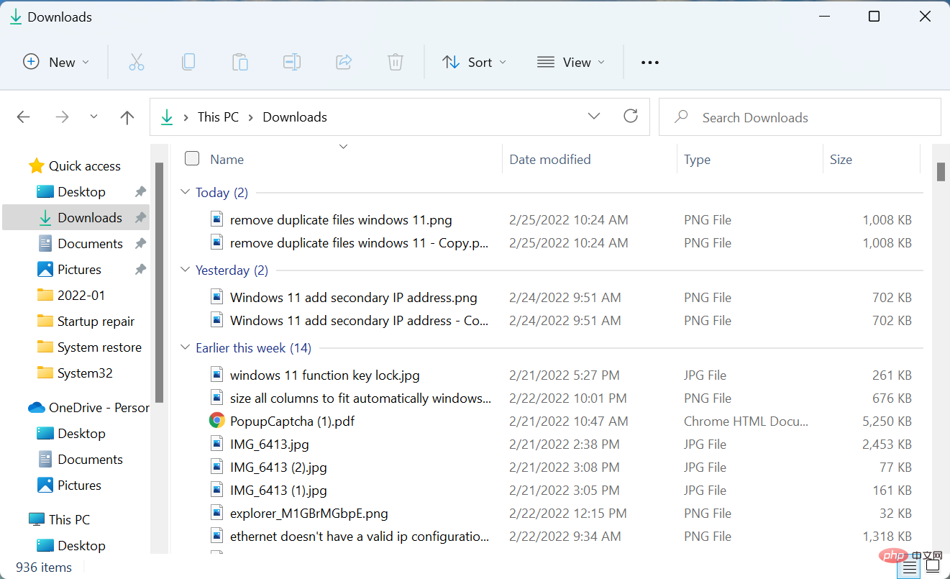Image resolution: width=950 pixels, height=579 pixels.
Task: Open the New dropdown menu
Action: 56,63
